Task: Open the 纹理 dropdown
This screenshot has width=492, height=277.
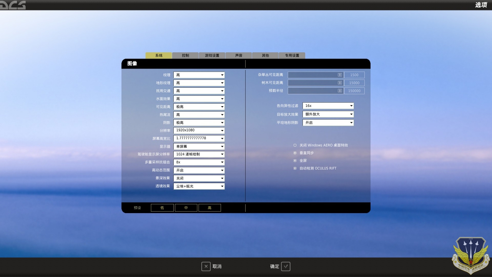Action: 199,75
